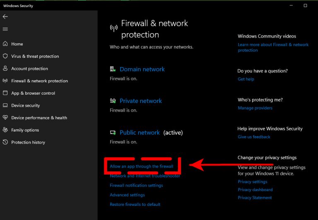Click the back arrow icon
Image resolution: width=318 pixels, height=220 pixels.
pyautogui.click(x=5, y=17)
